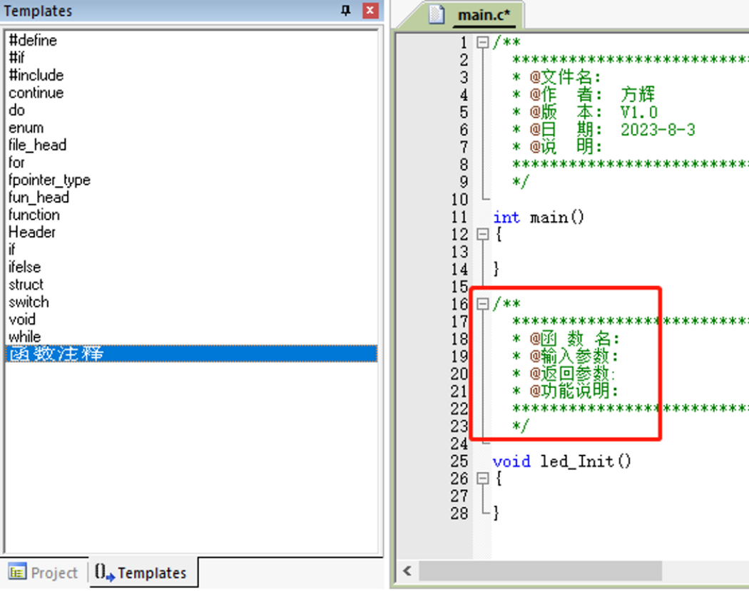The image size is (749, 591).
Task: Close the Templates panel
Action: [x=369, y=11]
